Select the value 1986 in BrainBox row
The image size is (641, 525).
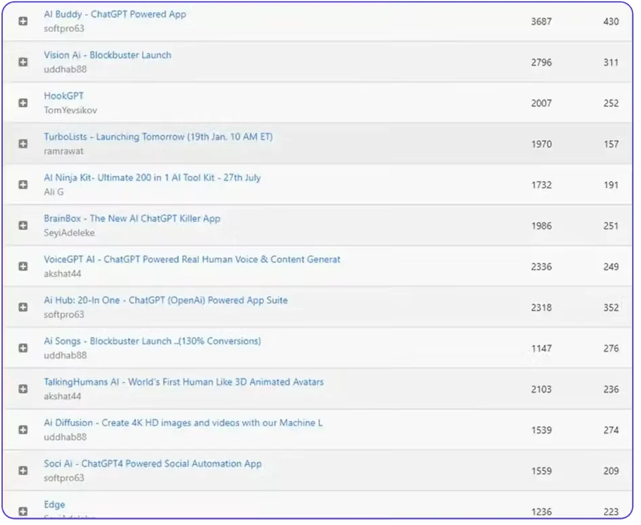(541, 226)
